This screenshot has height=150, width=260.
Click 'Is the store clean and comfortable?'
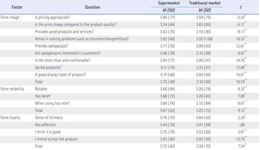point(62,60)
